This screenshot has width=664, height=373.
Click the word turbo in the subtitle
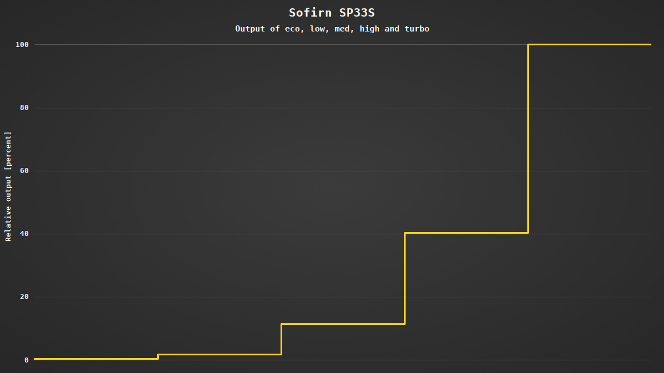(417, 29)
